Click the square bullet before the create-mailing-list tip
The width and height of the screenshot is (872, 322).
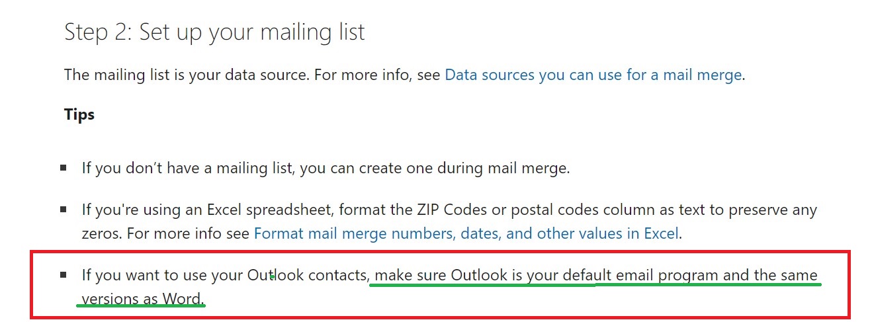(63, 168)
